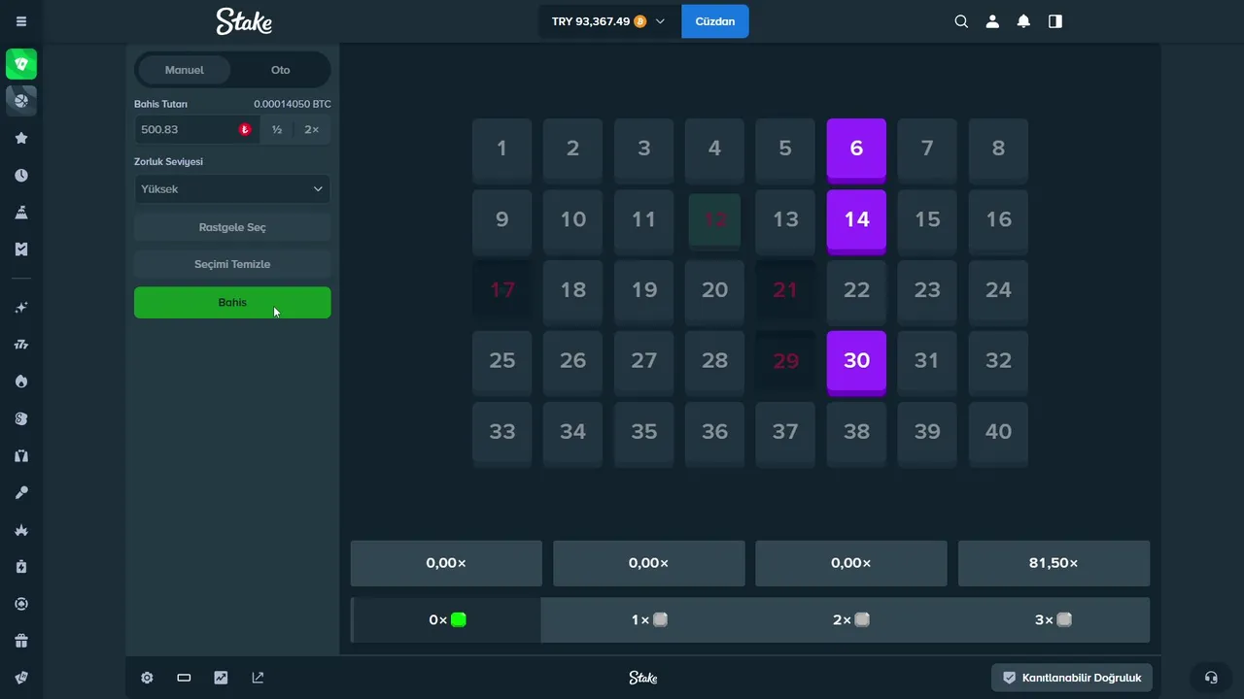Open Live Casino dealer vest icon
Screen dimensions: 1244x699
pos(21,455)
